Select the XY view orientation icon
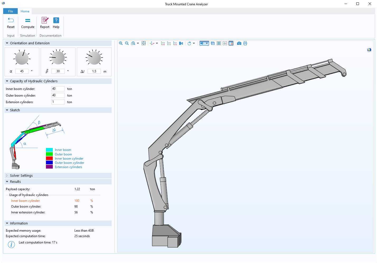This screenshot has width=378, height=263. (x=163, y=43)
